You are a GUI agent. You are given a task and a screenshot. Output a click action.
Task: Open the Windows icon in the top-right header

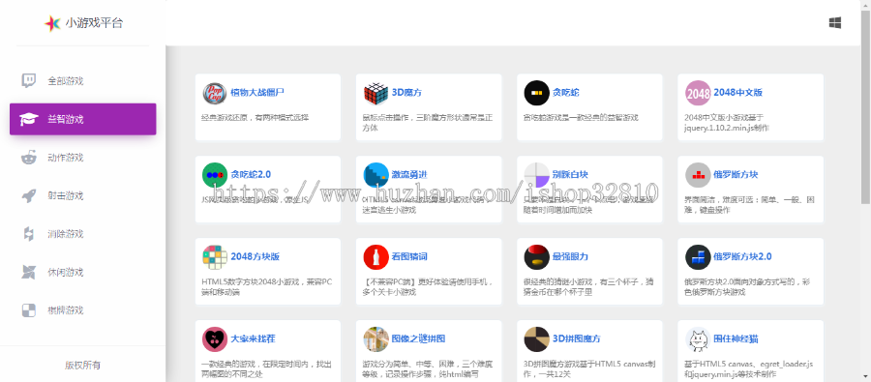point(835,23)
